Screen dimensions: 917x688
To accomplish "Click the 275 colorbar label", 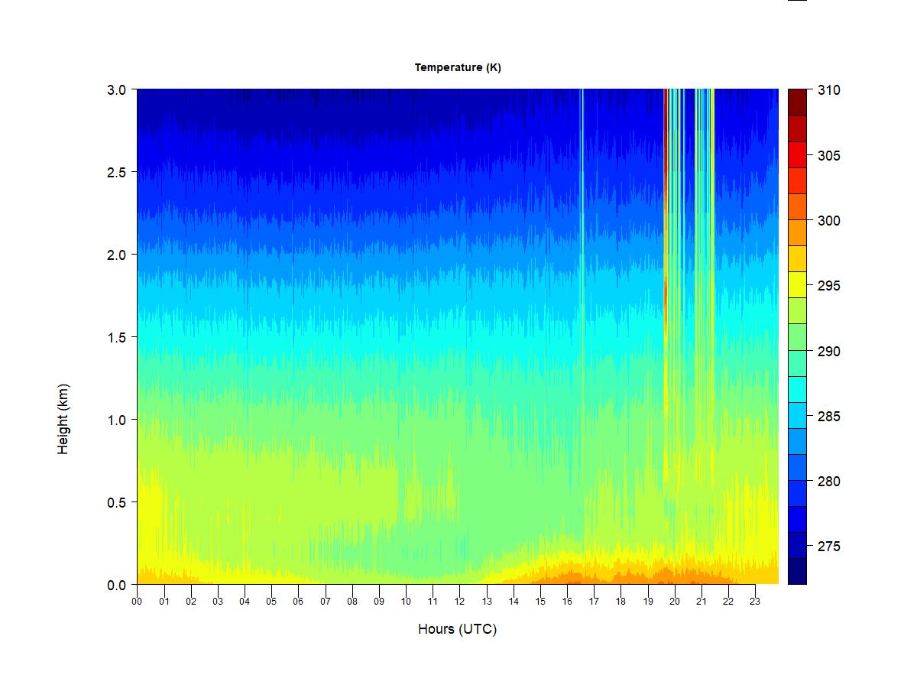I will point(828,547).
